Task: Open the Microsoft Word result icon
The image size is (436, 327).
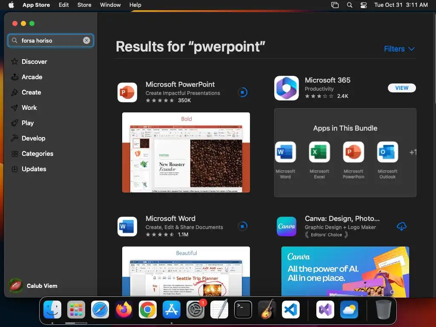Action: click(x=127, y=227)
